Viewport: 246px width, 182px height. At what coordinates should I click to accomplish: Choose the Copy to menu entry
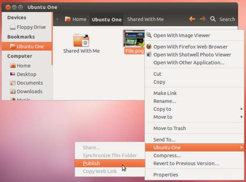pyautogui.click(x=195, y=109)
